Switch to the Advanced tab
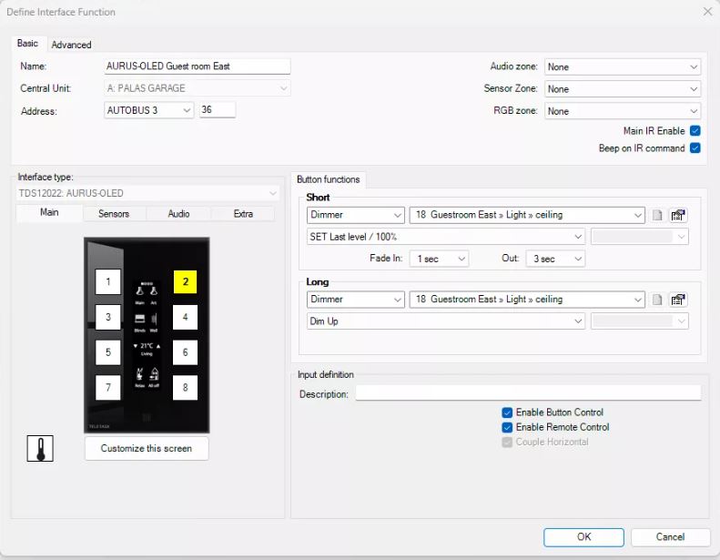The image size is (720, 560). (71, 45)
